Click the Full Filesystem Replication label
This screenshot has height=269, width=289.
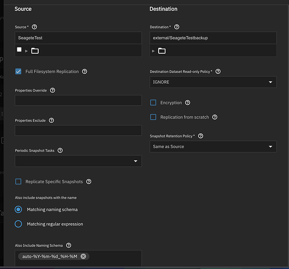click(52, 72)
